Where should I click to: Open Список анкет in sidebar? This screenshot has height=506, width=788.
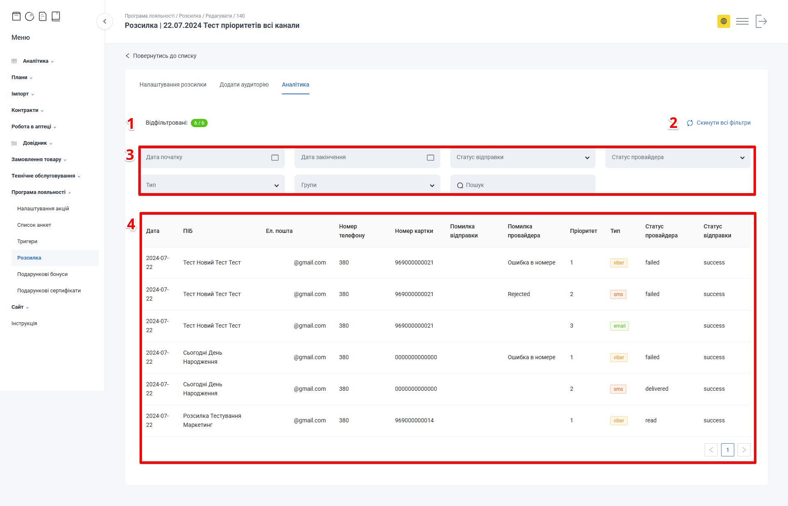(x=34, y=225)
